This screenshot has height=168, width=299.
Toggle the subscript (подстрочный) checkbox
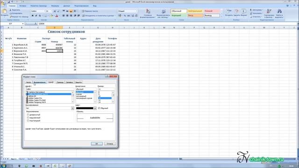[28, 121]
